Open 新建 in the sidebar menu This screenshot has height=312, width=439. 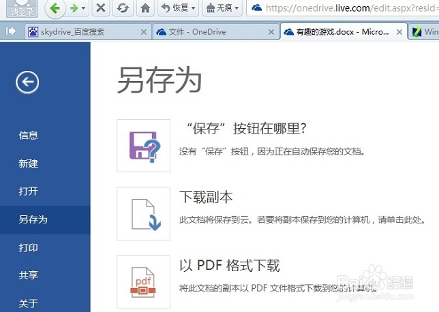pyautogui.click(x=28, y=163)
